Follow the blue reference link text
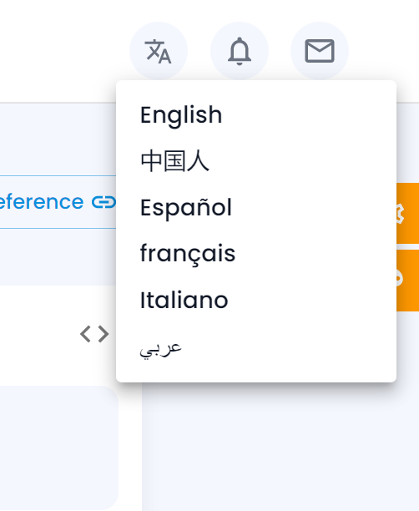 42,202
